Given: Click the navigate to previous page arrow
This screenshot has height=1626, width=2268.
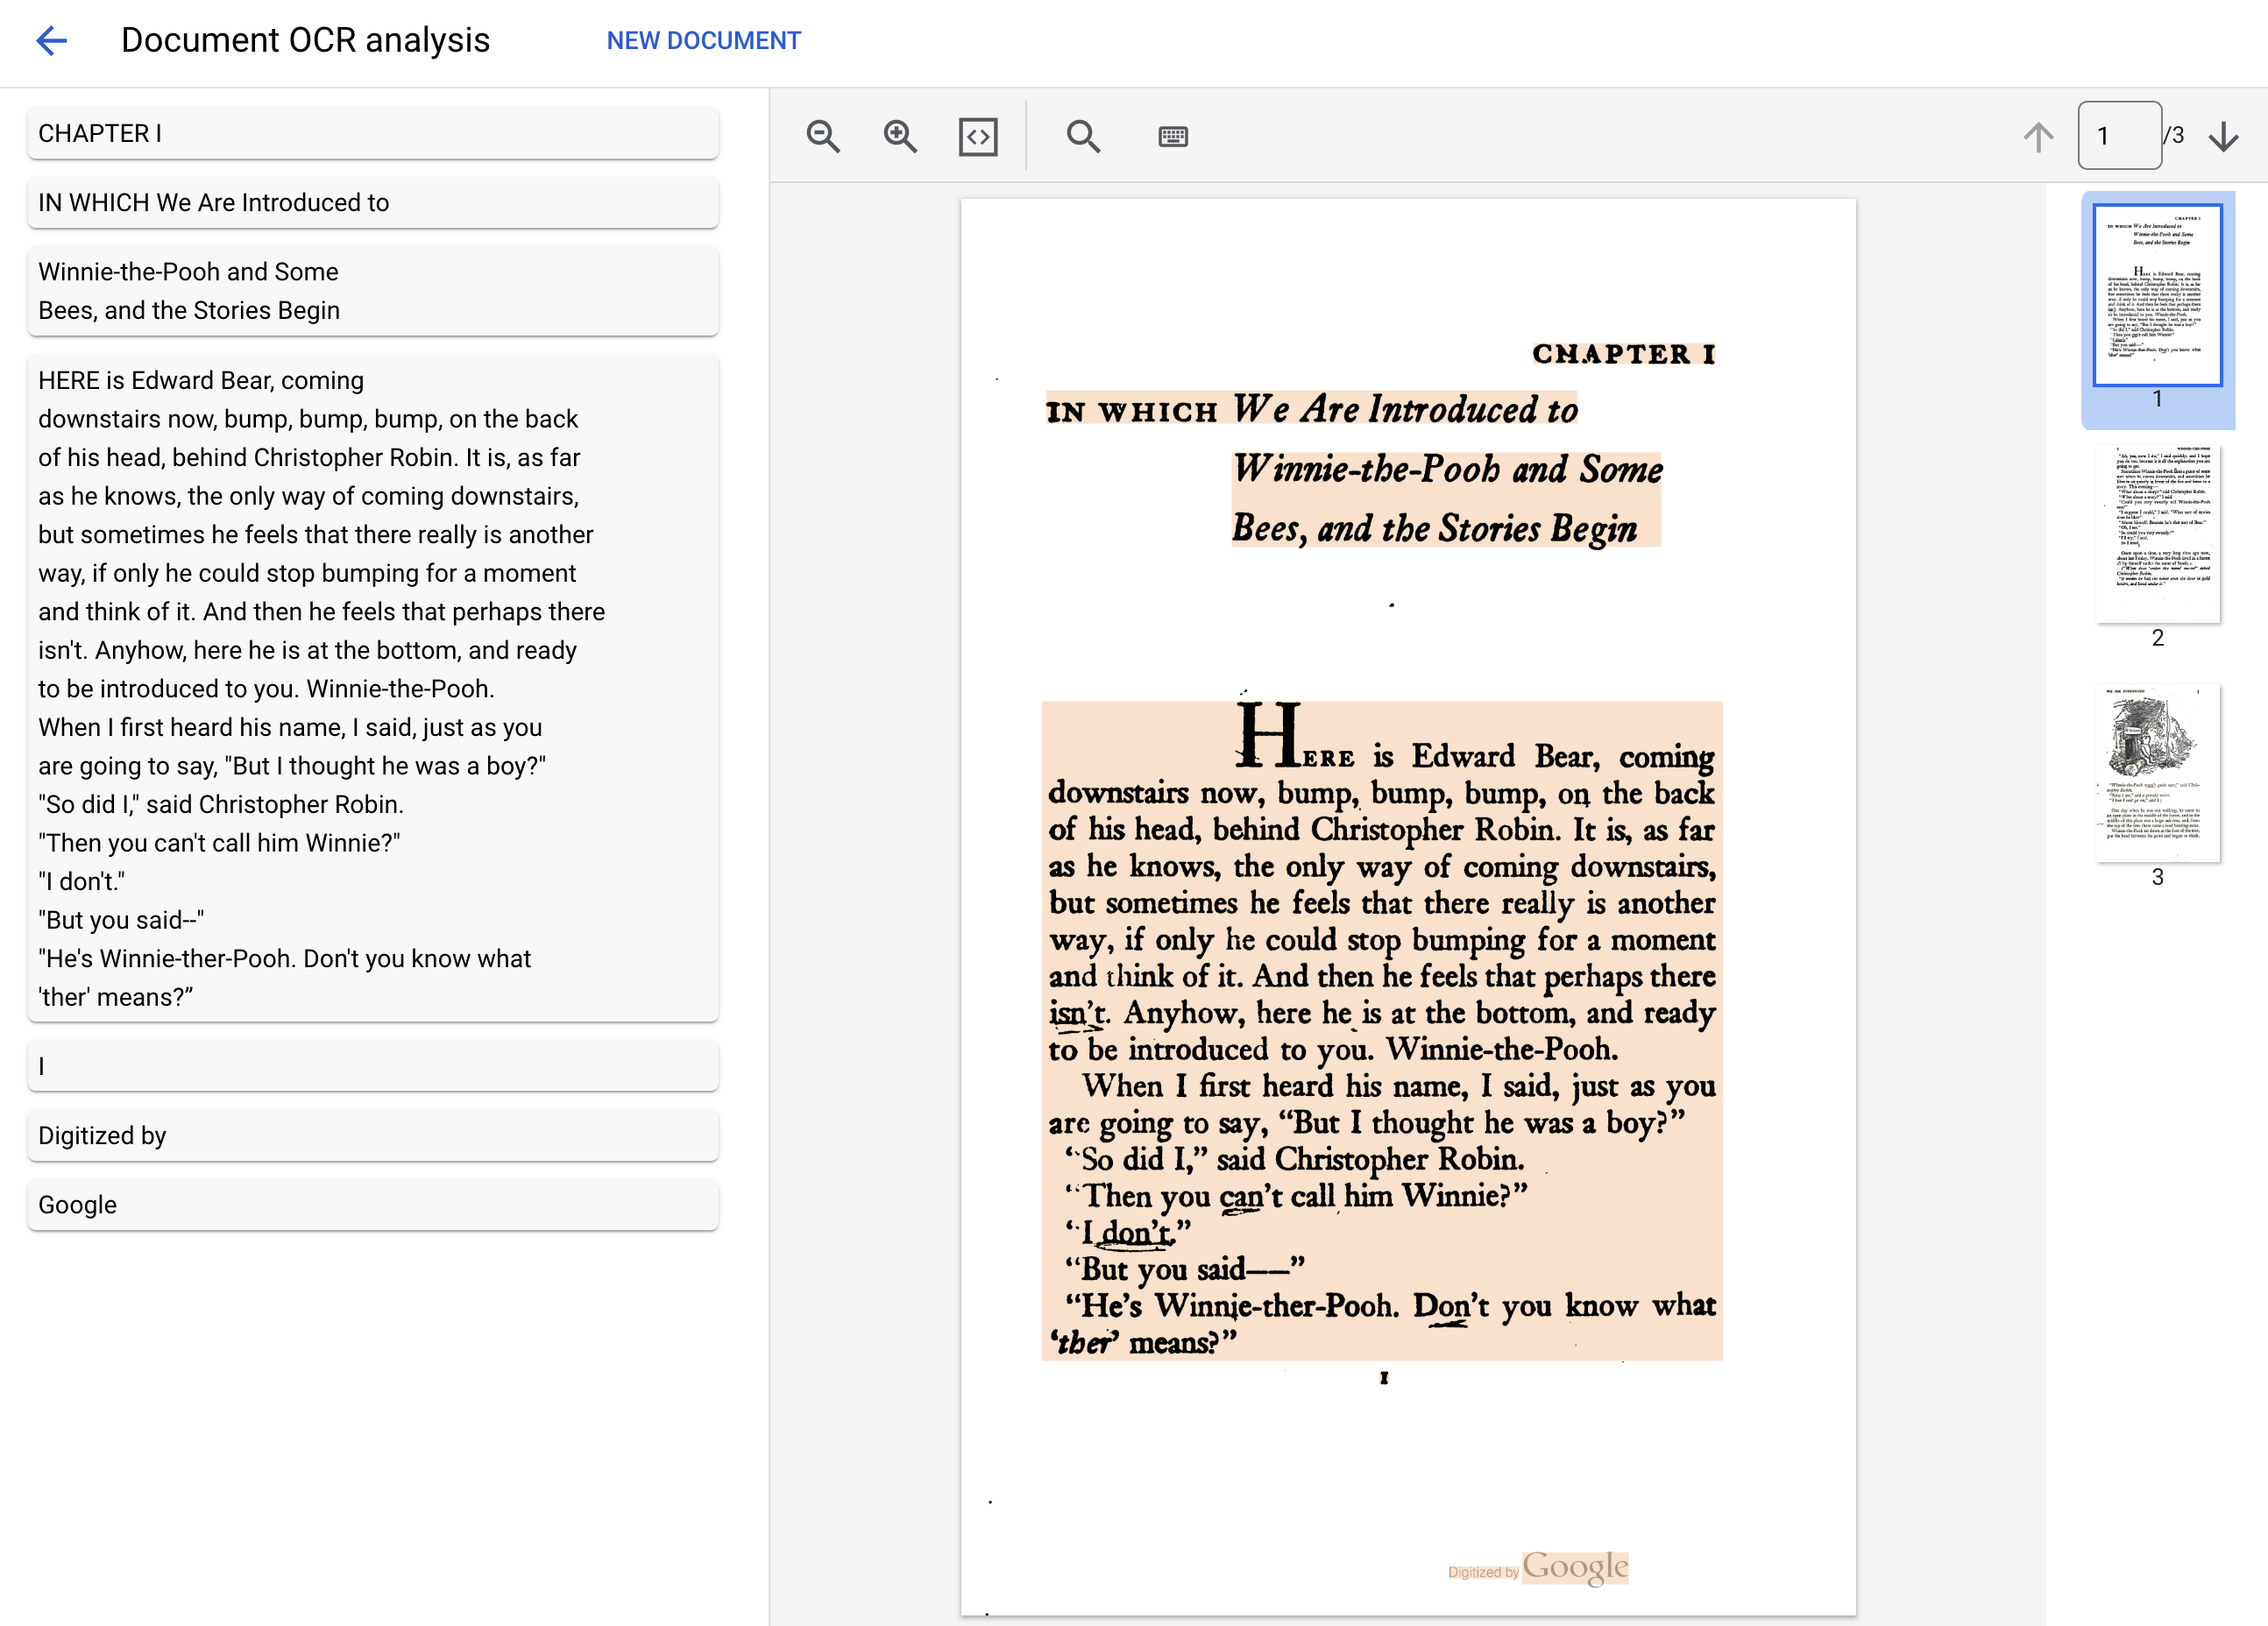Looking at the screenshot, I should [2038, 138].
